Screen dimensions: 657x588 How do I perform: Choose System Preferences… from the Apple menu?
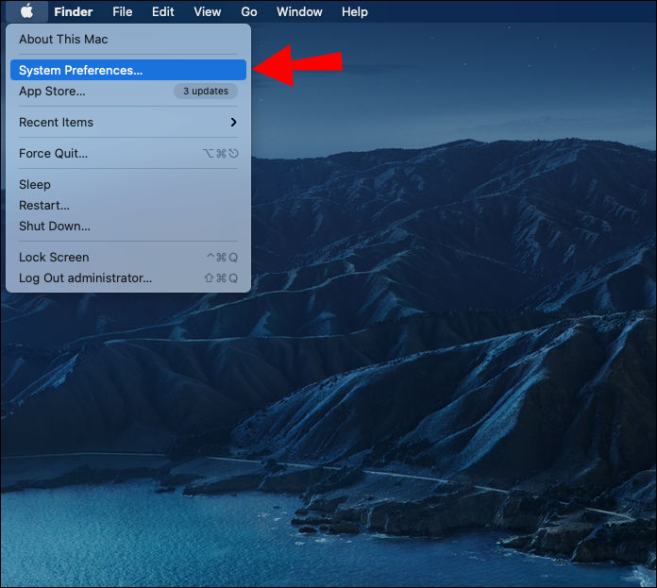128,70
